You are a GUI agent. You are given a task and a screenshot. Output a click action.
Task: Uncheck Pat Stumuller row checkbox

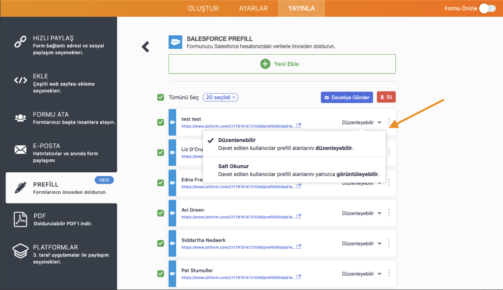161,274
